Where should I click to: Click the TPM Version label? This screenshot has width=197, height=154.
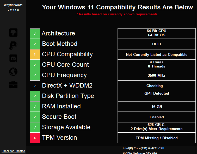59,138
